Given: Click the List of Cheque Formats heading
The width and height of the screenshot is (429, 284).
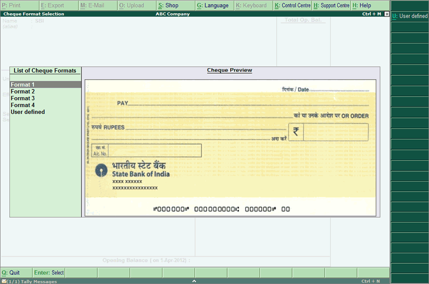Looking at the screenshot, I should pos(45,71).
